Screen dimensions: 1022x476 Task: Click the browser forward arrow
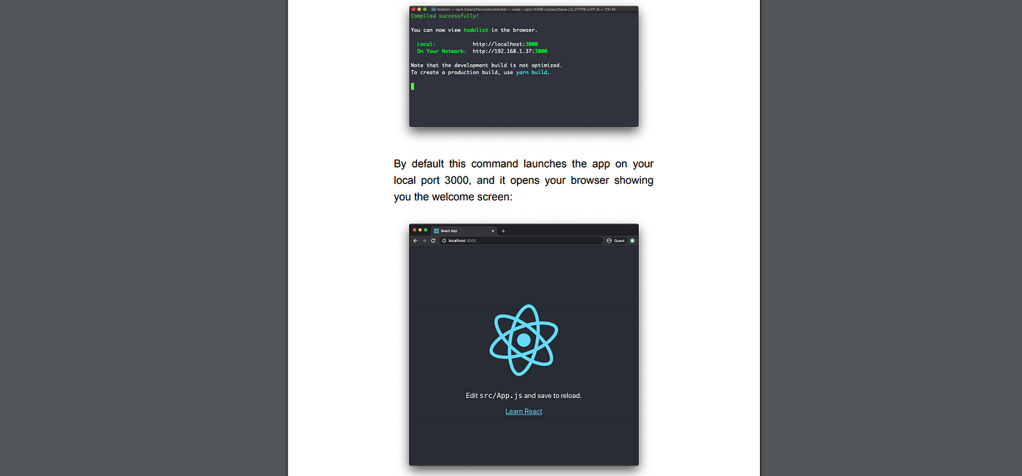tap(424, 241)
